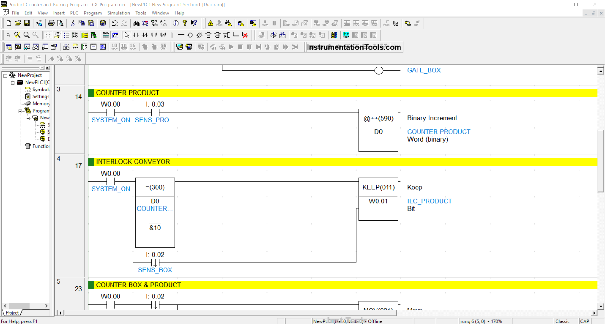This screenshot has width=605, height=324.
Task: Click the Save floppy disk icon
Action: pos(27,23)
